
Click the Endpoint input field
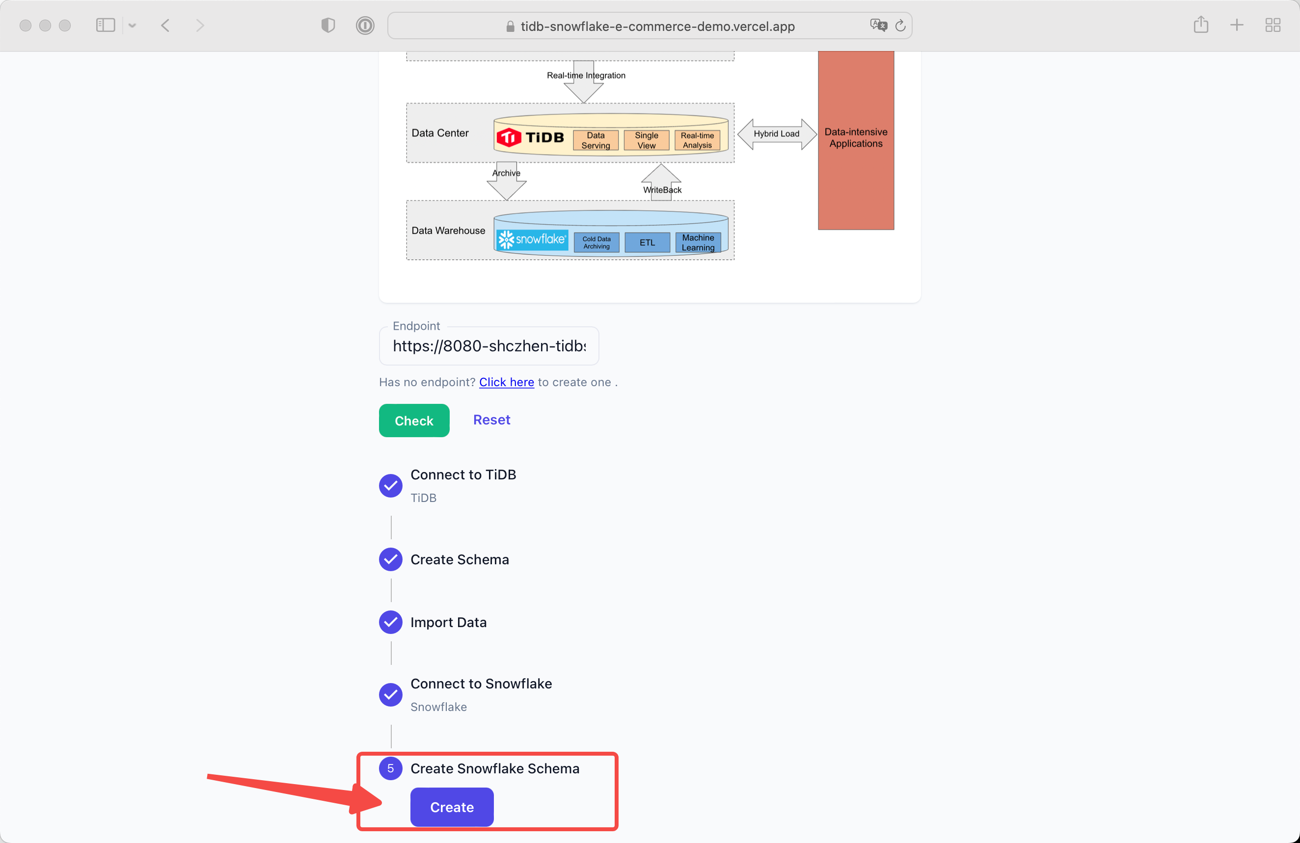(489, 346)
